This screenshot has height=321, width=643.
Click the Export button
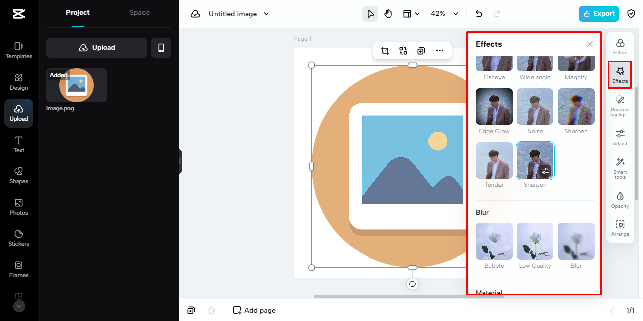(599, 14)
